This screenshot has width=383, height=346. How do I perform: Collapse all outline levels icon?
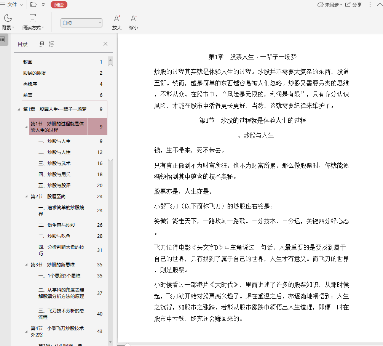pos(51,44)
